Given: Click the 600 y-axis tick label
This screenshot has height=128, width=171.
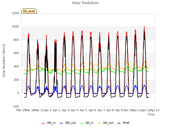Looking at the screenshot, I should tap(16, 53).
